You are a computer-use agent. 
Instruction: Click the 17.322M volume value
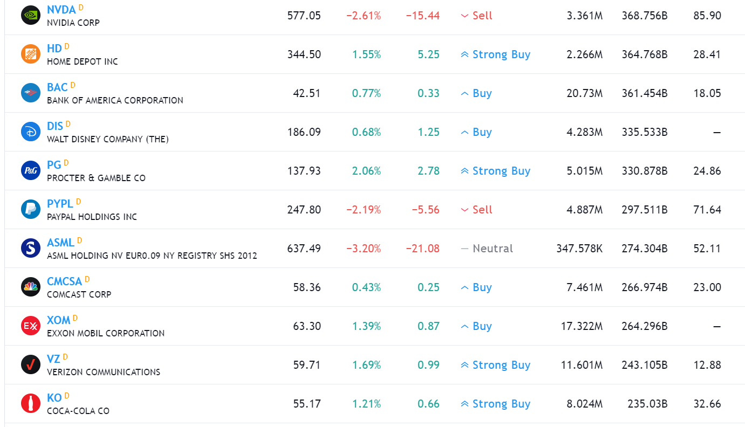(x=582, y=326)
